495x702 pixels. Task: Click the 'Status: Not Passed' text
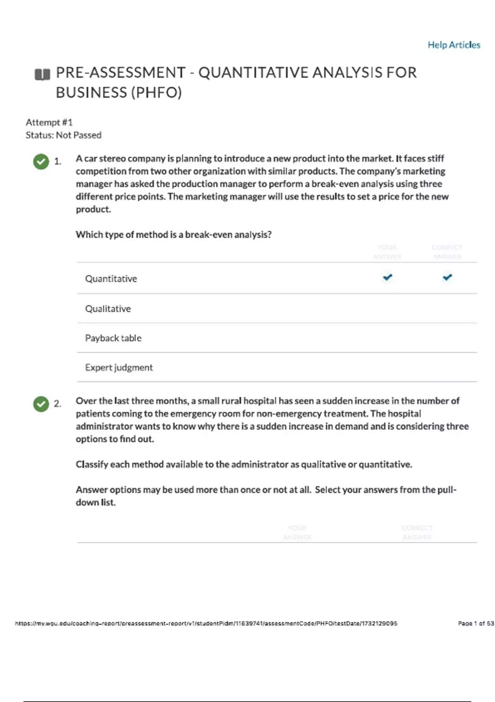(x=64, y=135)
